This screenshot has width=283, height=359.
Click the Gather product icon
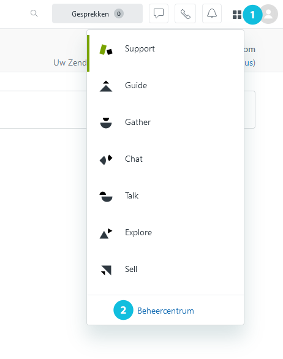coord(106,123)
